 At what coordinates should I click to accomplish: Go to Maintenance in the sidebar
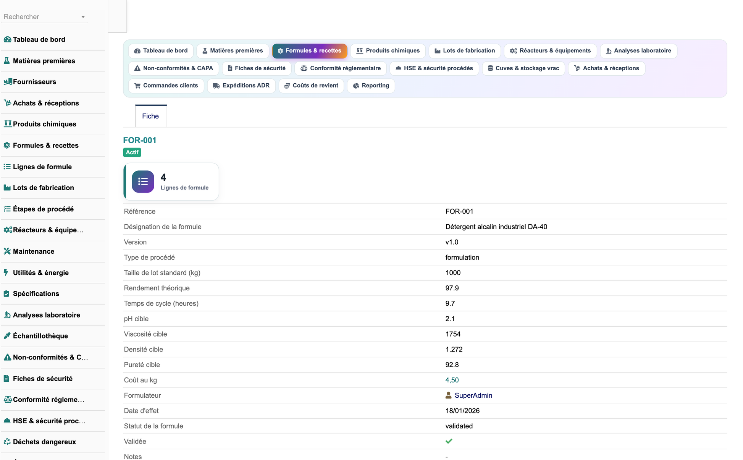tap(34, 251)
